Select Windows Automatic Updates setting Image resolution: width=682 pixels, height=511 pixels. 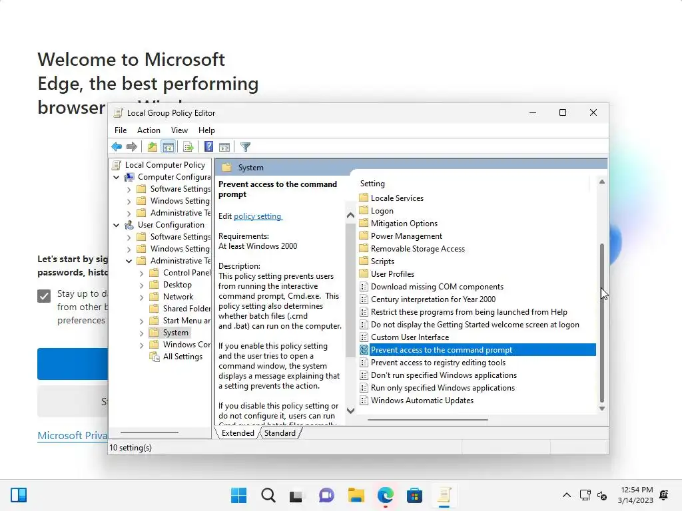point(422,400)
